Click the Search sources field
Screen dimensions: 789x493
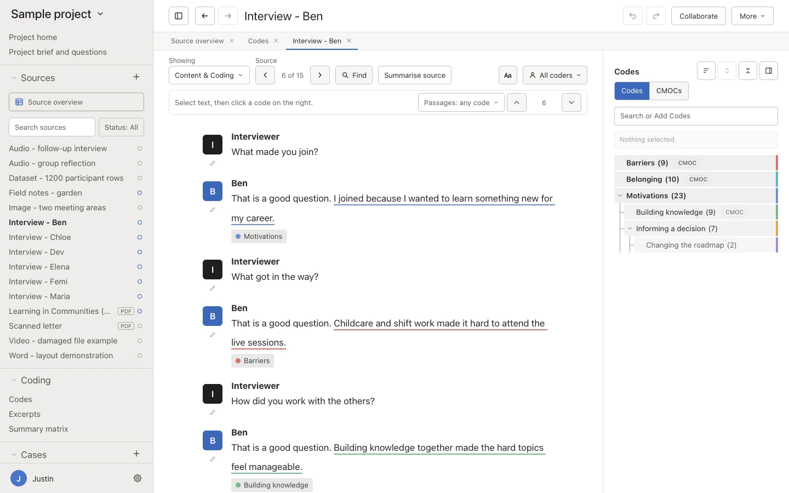point(52,127)
